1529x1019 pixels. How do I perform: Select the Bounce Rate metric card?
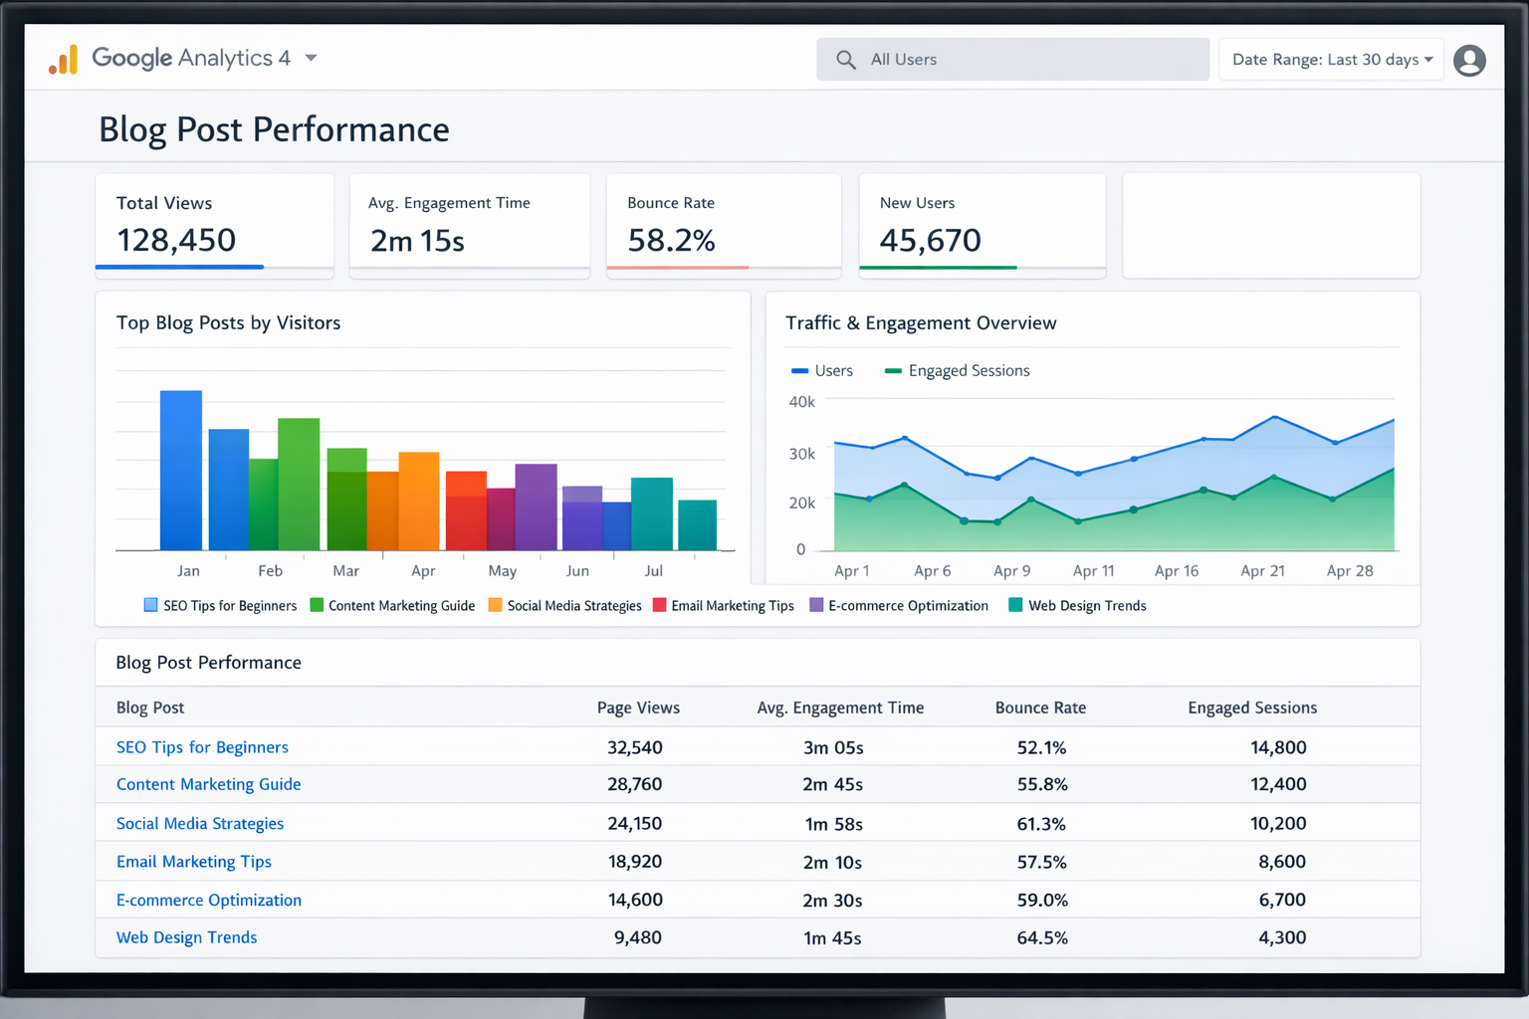724,222
